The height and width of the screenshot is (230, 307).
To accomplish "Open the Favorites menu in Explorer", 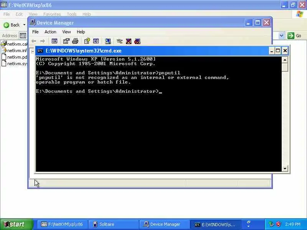I will (x=52, y=14).
